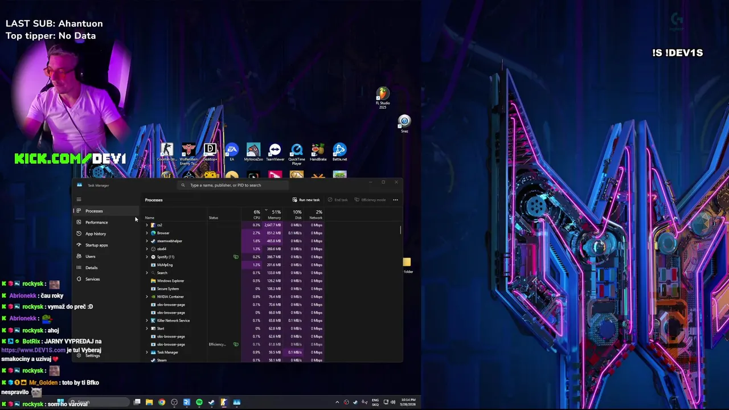Select MyVoiceZoo desktop icon

pos(253,152)
